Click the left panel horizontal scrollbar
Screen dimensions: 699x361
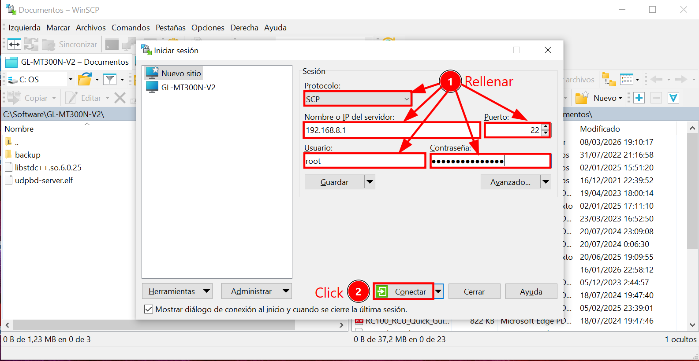point(154,325)
